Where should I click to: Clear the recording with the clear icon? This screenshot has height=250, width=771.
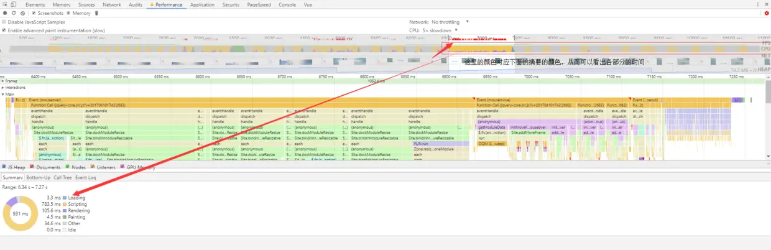[22, 13]
